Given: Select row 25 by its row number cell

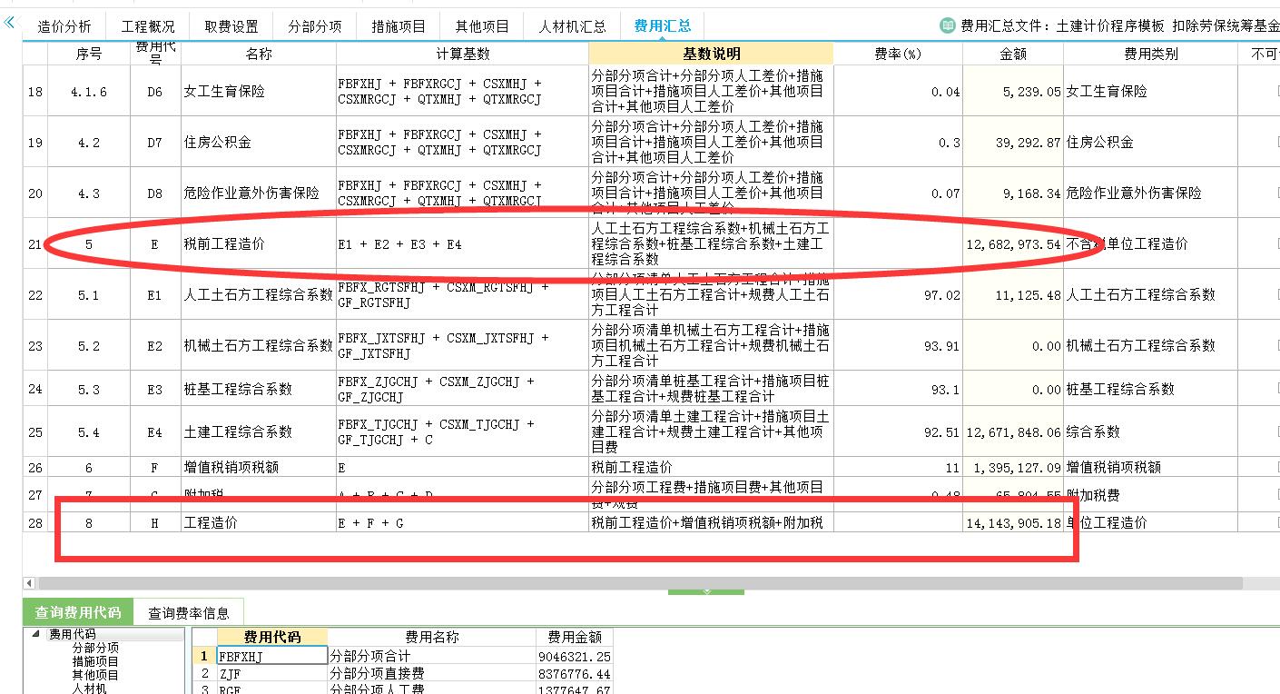Looking at the screenshot, I should click(x=35, y=431).
